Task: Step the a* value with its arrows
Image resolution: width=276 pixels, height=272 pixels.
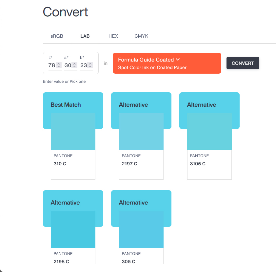Action: [74, 65]
